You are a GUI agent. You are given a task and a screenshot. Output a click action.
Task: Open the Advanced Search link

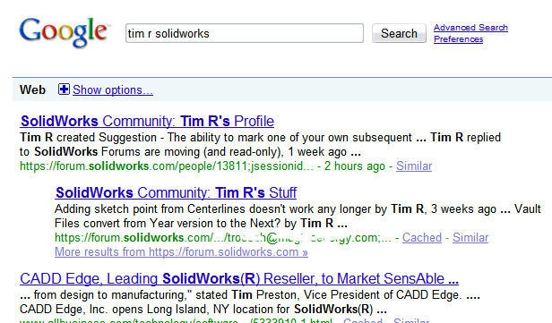coord(470,28)
